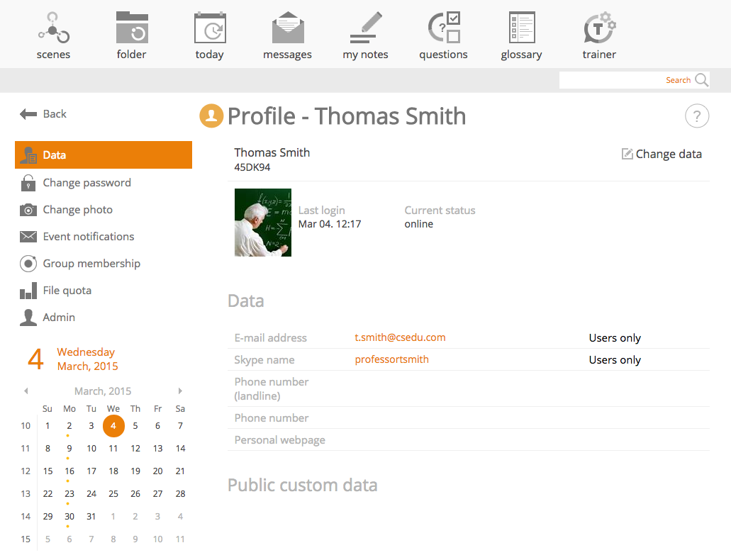Open the trainer icon
The image size is (731, 555).
600,29
